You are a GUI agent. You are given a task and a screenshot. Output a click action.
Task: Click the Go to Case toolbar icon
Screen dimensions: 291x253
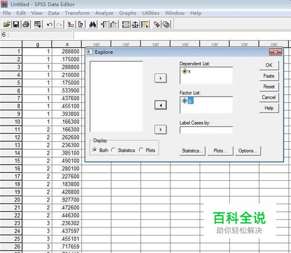click(70, 24)
